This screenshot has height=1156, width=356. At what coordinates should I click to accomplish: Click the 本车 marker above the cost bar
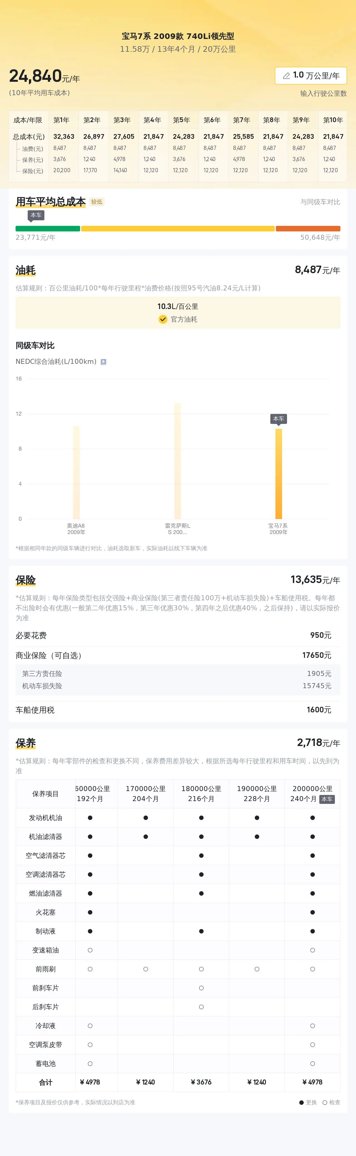point(36,215)
